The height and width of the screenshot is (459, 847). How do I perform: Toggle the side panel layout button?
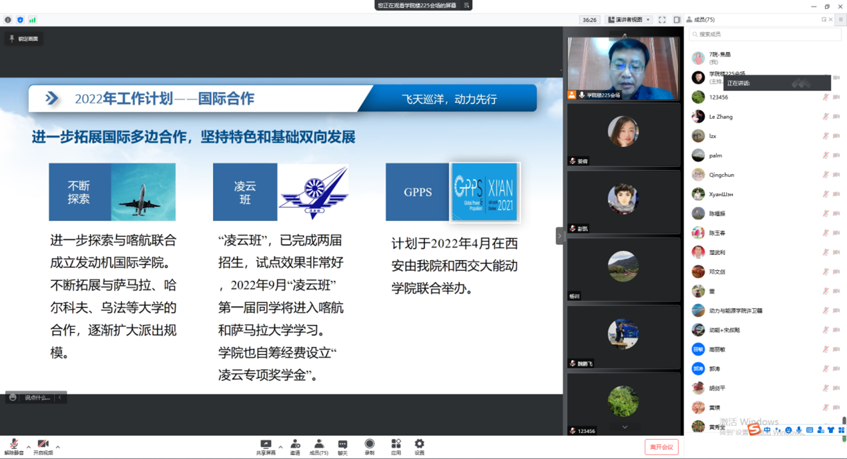click(677, 20)
